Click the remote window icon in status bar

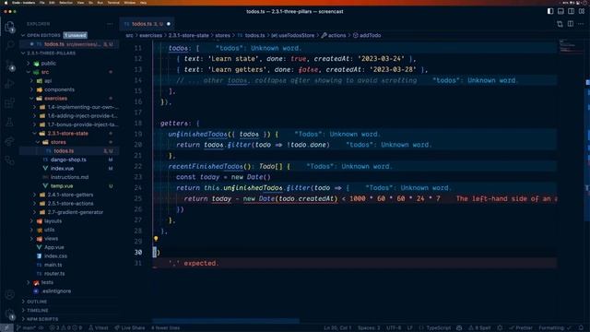6,328
